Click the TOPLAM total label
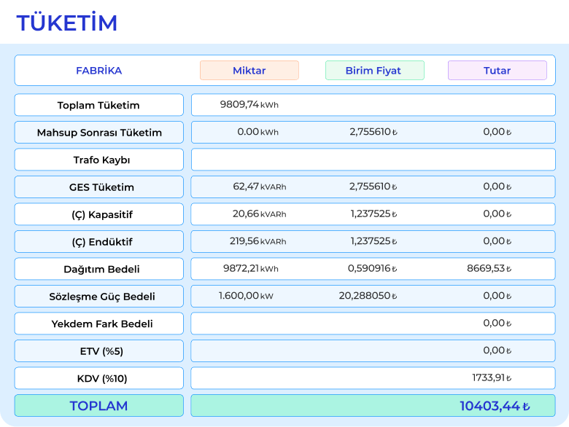 tap(98, 406)
